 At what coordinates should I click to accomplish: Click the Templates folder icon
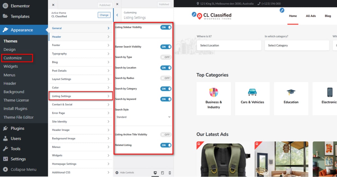(x=5, y=16)
